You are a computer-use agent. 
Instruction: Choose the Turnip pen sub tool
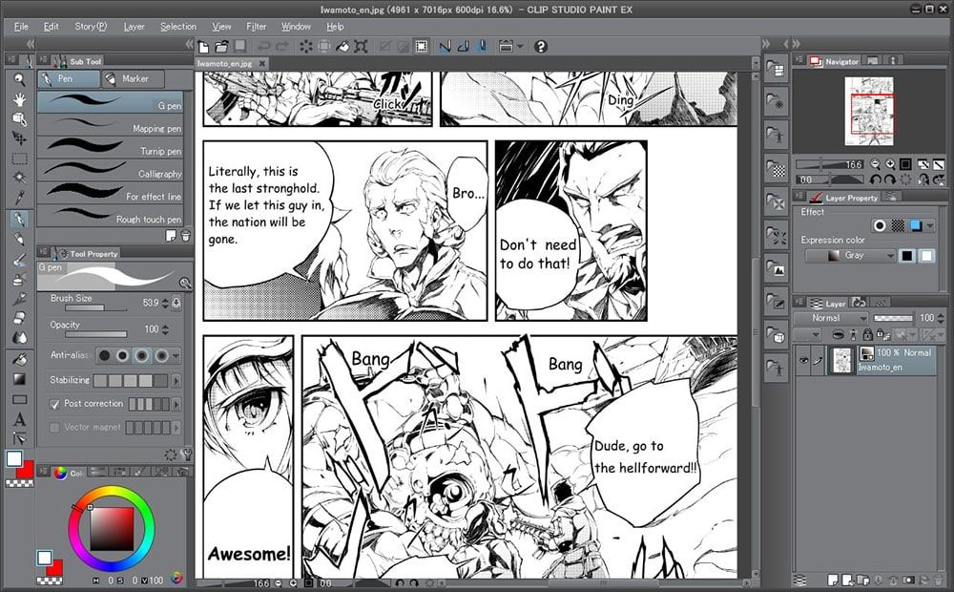coord(110,149)
